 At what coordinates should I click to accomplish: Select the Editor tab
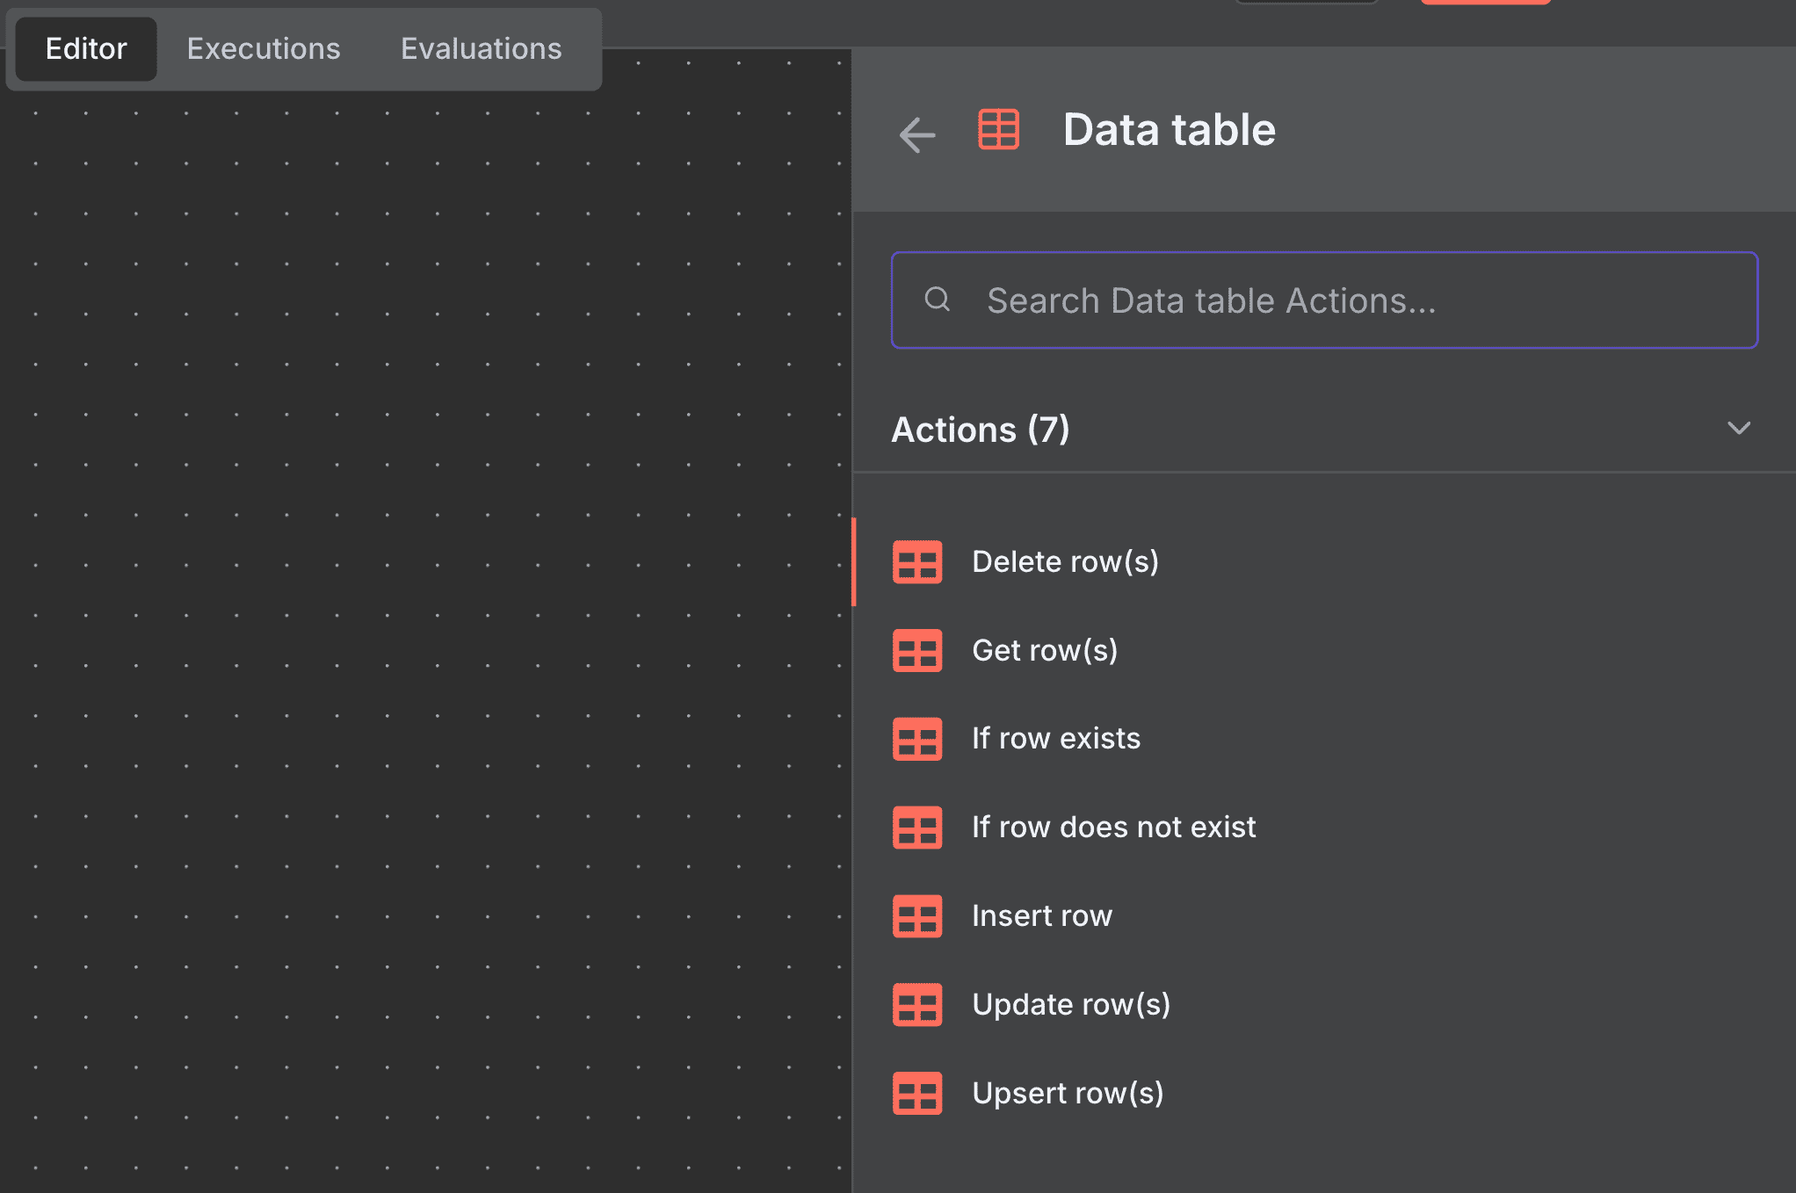coord(84,48)
